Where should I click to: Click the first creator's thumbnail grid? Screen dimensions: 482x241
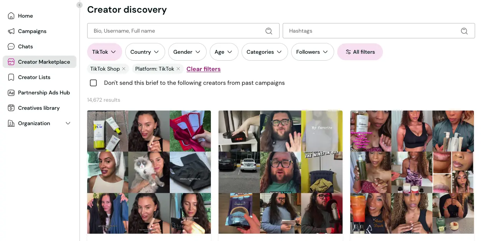(149, 172)
